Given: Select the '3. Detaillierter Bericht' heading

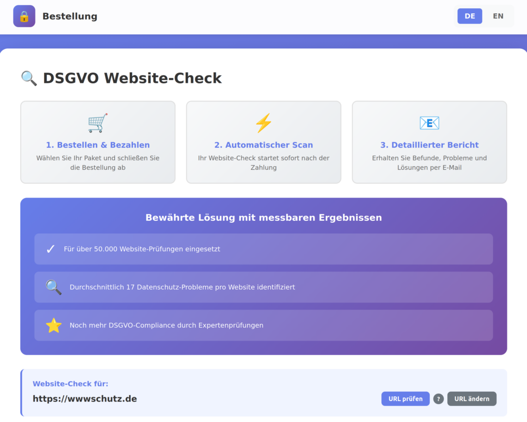Looking at the screenshot, I should [x=429, y=145].
